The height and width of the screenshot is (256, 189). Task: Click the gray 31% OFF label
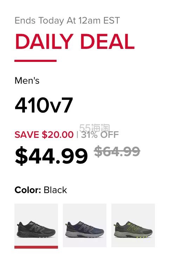pyautogui.click(x=100, y=135)
